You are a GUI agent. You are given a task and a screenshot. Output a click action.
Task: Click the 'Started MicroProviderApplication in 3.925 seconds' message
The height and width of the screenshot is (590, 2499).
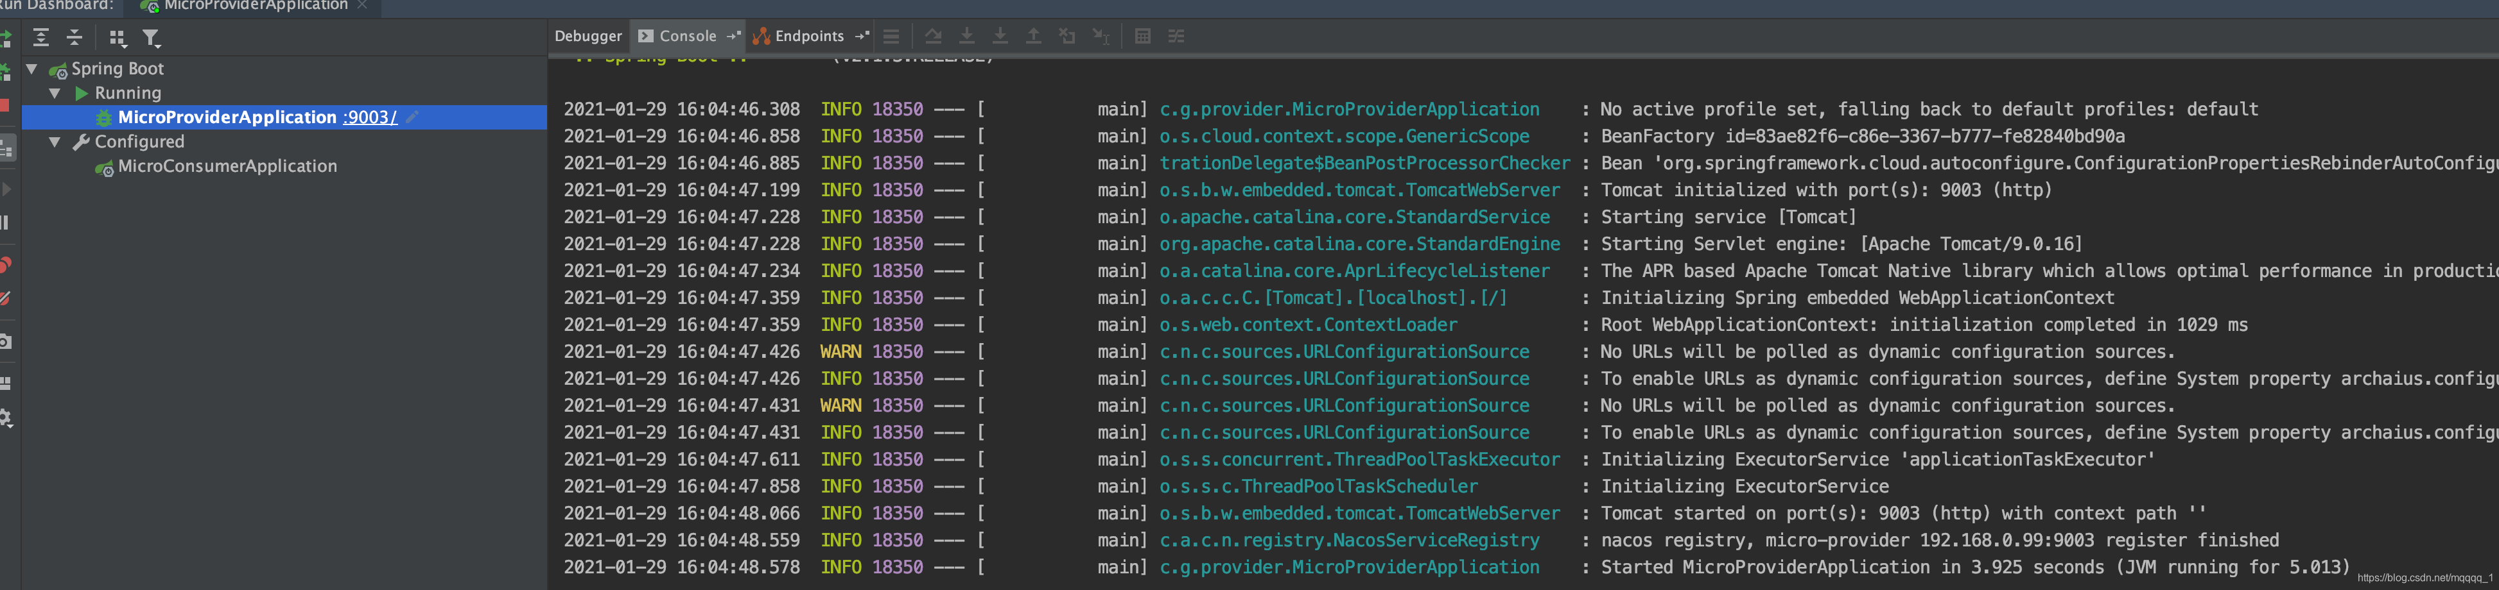tap(1974, 567)
